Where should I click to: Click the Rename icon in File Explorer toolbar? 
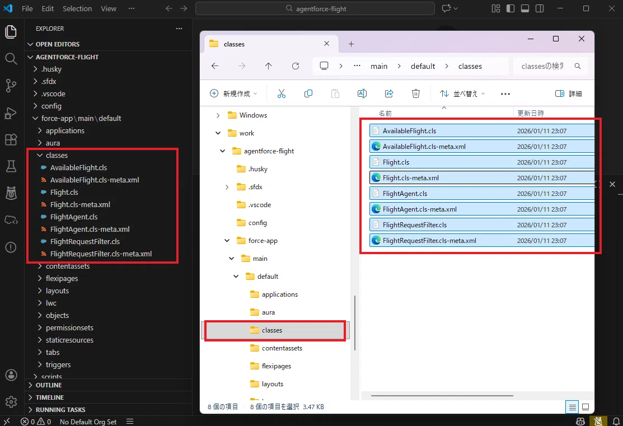click(362, 94)
